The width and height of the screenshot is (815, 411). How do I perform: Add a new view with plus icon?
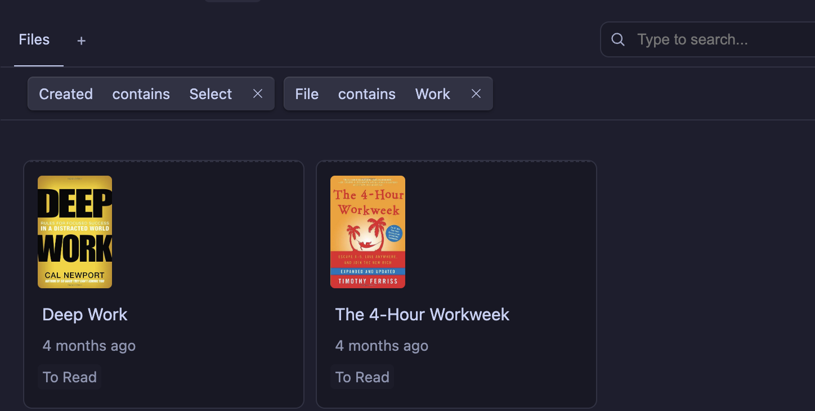click(x=82, y=41)
